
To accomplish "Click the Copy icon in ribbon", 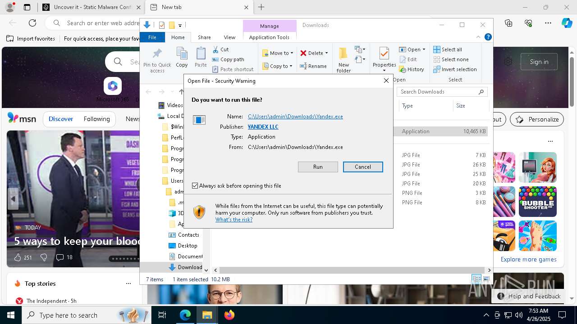I will 182,57.
